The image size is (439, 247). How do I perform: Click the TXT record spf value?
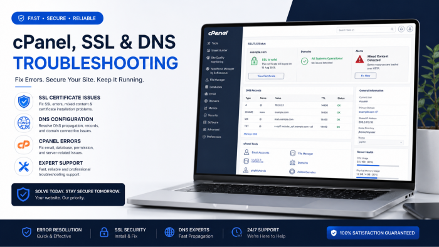pyautogui.click(x=293, y=127)
